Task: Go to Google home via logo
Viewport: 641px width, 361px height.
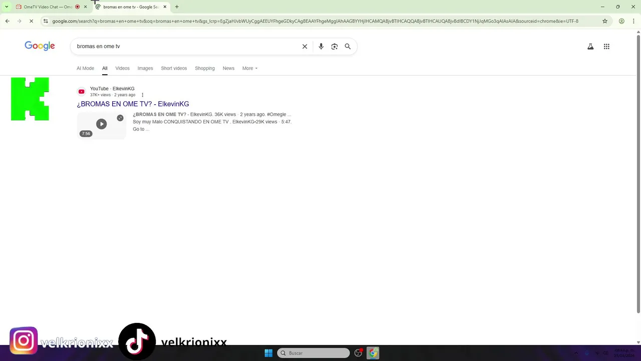Action: pyautogui.click(x=40, y=46)
